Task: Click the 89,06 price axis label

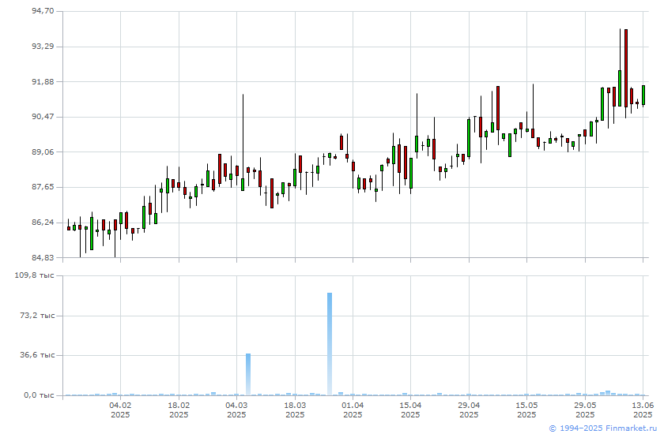Action: [x=43, y=152]
